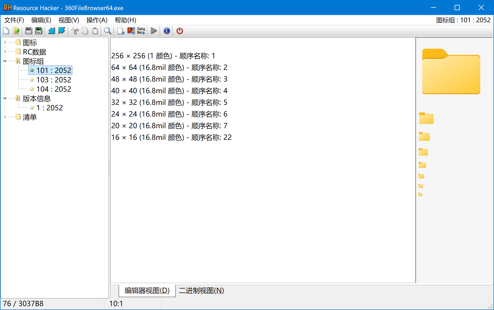This screenshot has height=310, width=494.
Task: Click the blue down-left arrow toolbar icon
Action: click(x=52, y=31)
